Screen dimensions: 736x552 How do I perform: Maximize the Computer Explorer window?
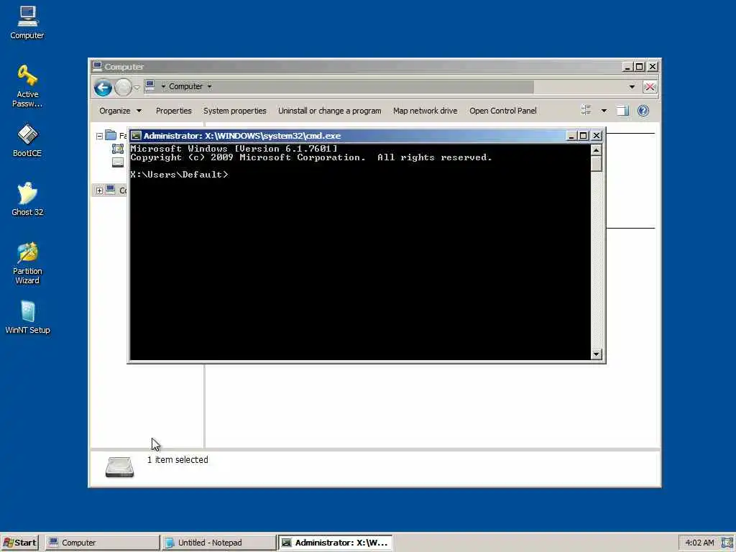click(x=639, y=67)
